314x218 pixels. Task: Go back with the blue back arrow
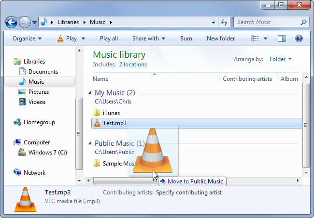pyautogui.click(x=11, y=22)
